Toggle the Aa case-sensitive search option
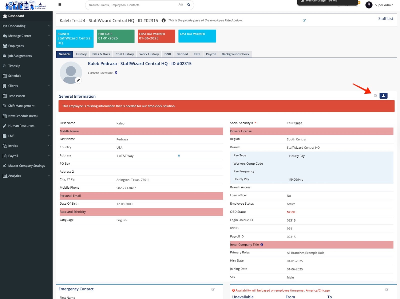The width and height of the screenshot is (400, 299). tap(180, 4)
